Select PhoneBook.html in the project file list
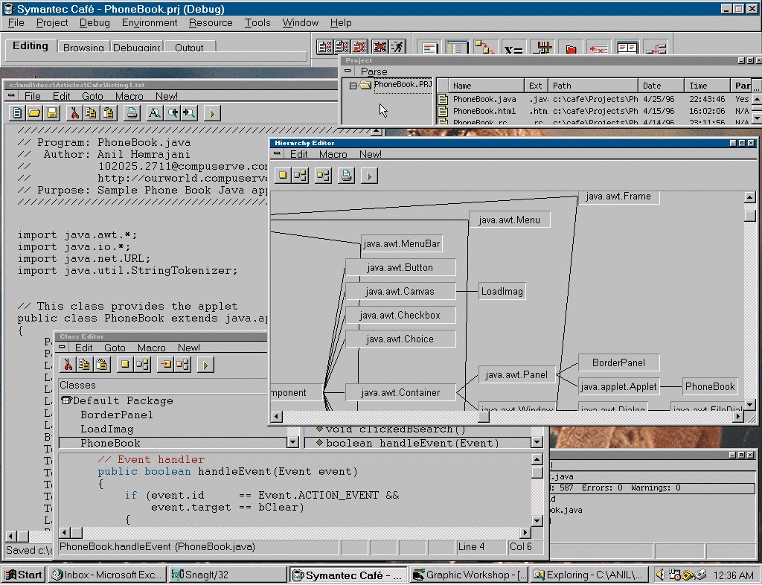762x585 pixels. (x=484, y=111)
